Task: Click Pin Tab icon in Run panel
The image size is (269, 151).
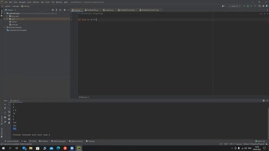Action: (5, 122)
